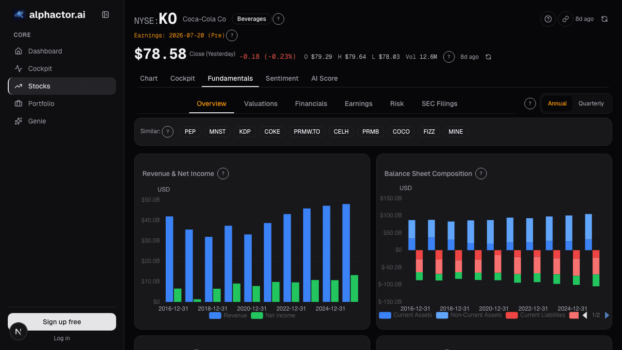Open similar stock PEP
The width and height of the screenshot is (622, 350).
click(190, 132)
